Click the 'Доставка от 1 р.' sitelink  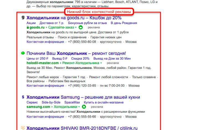point(52,23)
